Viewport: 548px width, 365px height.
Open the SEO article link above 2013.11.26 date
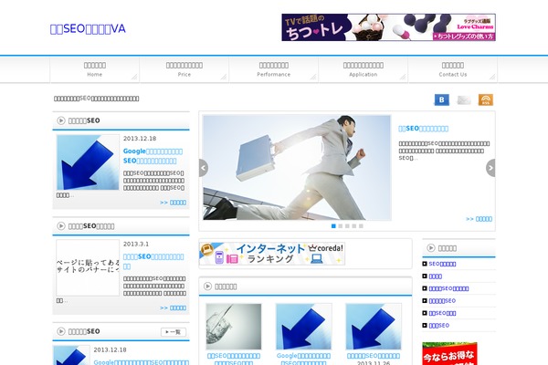pyautogui.click(x=374, y=356)
